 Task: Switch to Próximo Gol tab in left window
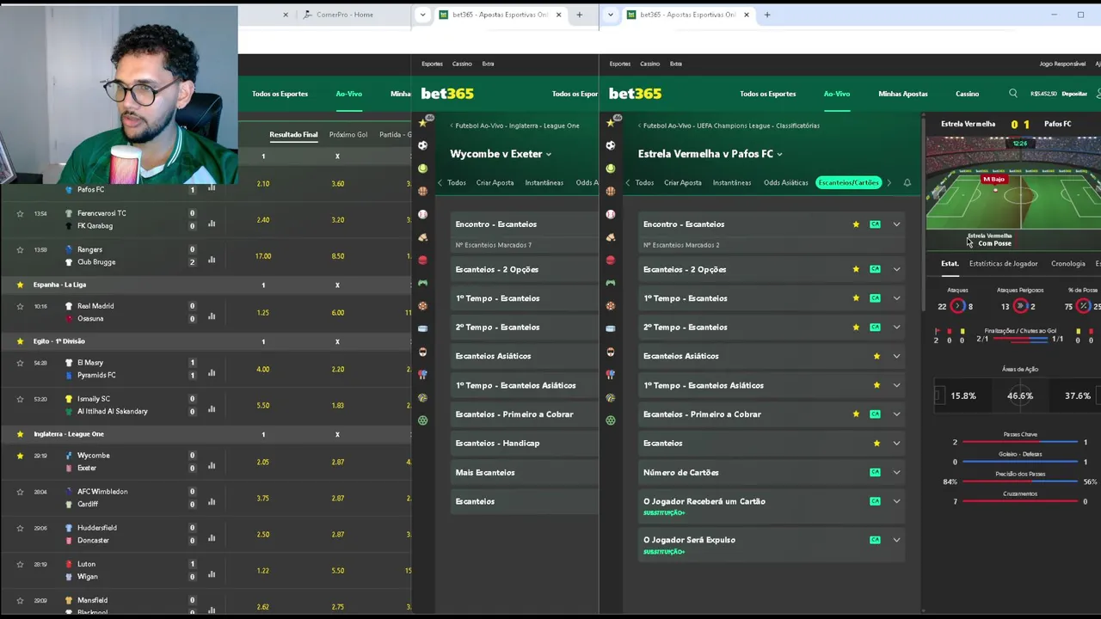pyautogui.click(x=348, y=135)
